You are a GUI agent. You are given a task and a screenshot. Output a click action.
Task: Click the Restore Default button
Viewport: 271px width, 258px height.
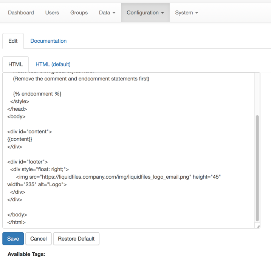coord(76,239)
